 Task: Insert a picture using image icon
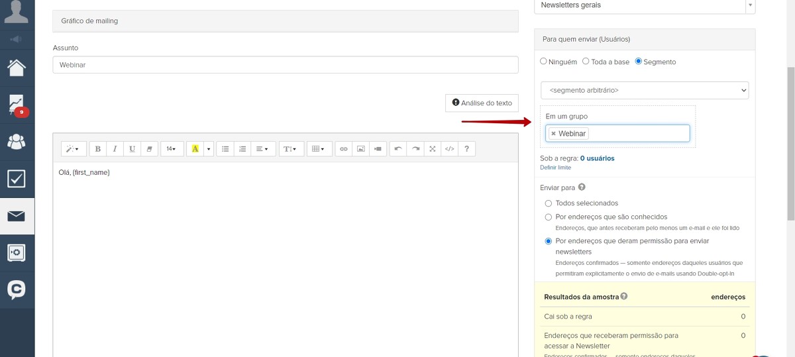click(361, 149)
